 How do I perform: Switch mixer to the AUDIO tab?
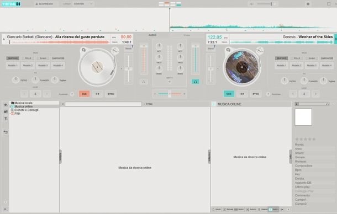tap(152, 35)
